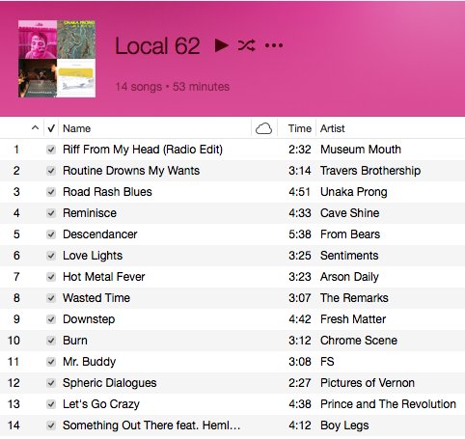Sort by the Time column header
465x439 pixels.
[300, 128]
